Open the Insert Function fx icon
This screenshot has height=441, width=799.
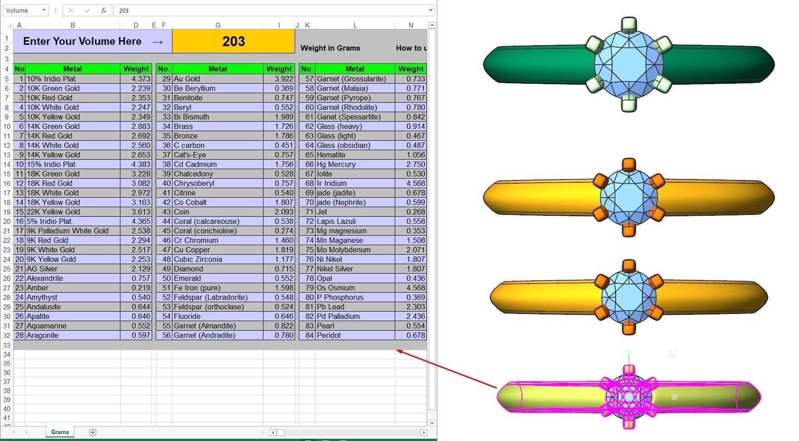coord(104,10)
